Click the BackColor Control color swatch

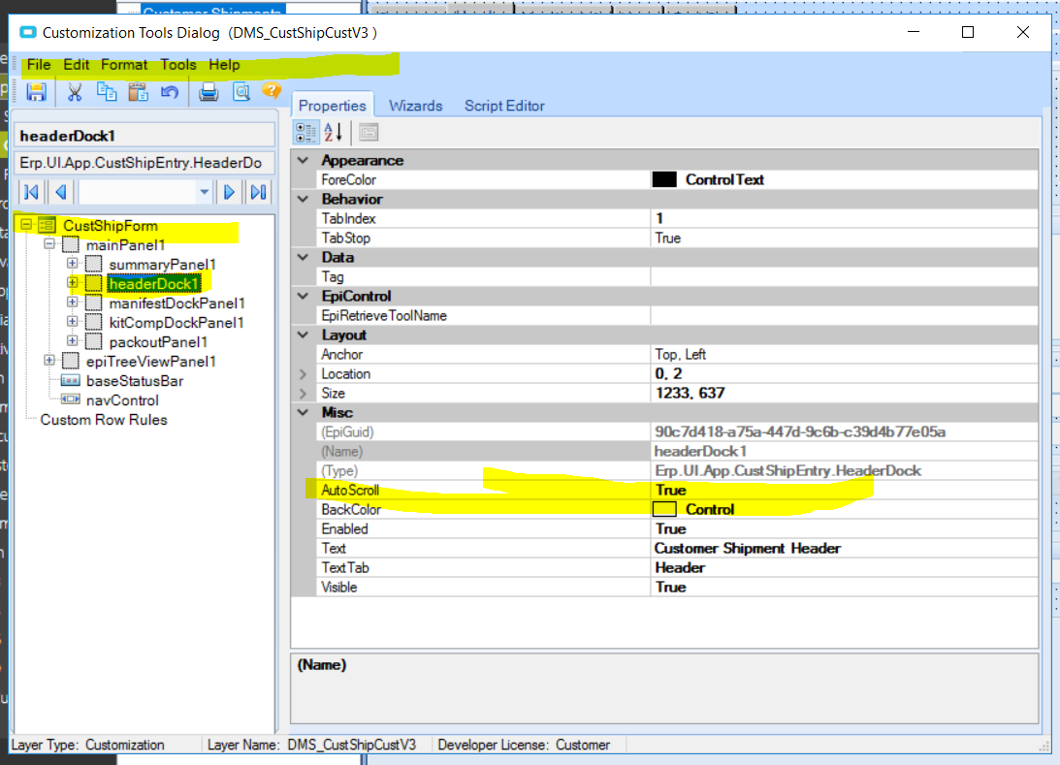click(x=664, y=510)
